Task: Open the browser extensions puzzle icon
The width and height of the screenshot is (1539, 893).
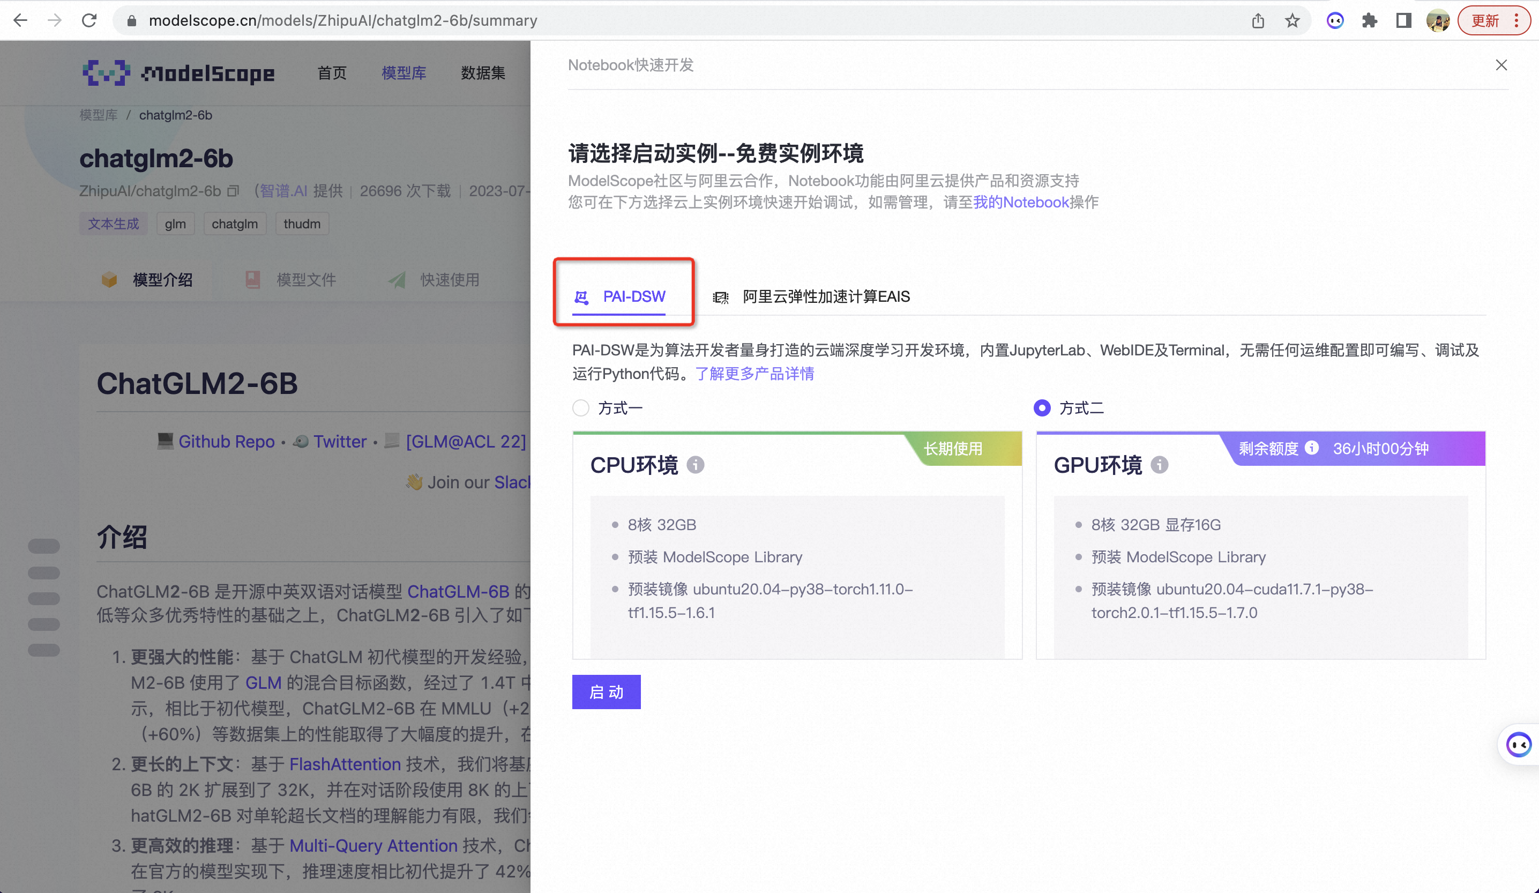Action: (x=1369, y=21)
